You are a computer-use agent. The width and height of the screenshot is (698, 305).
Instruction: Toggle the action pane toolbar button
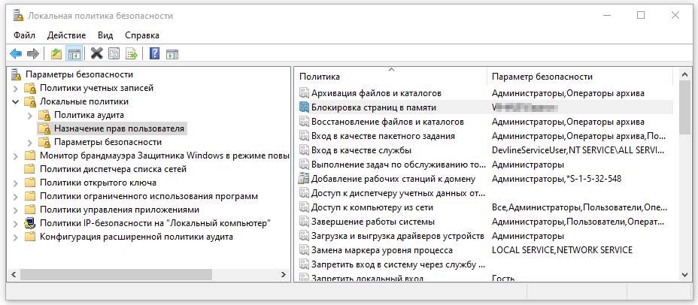pyautogui.click(x=171, y=53)
